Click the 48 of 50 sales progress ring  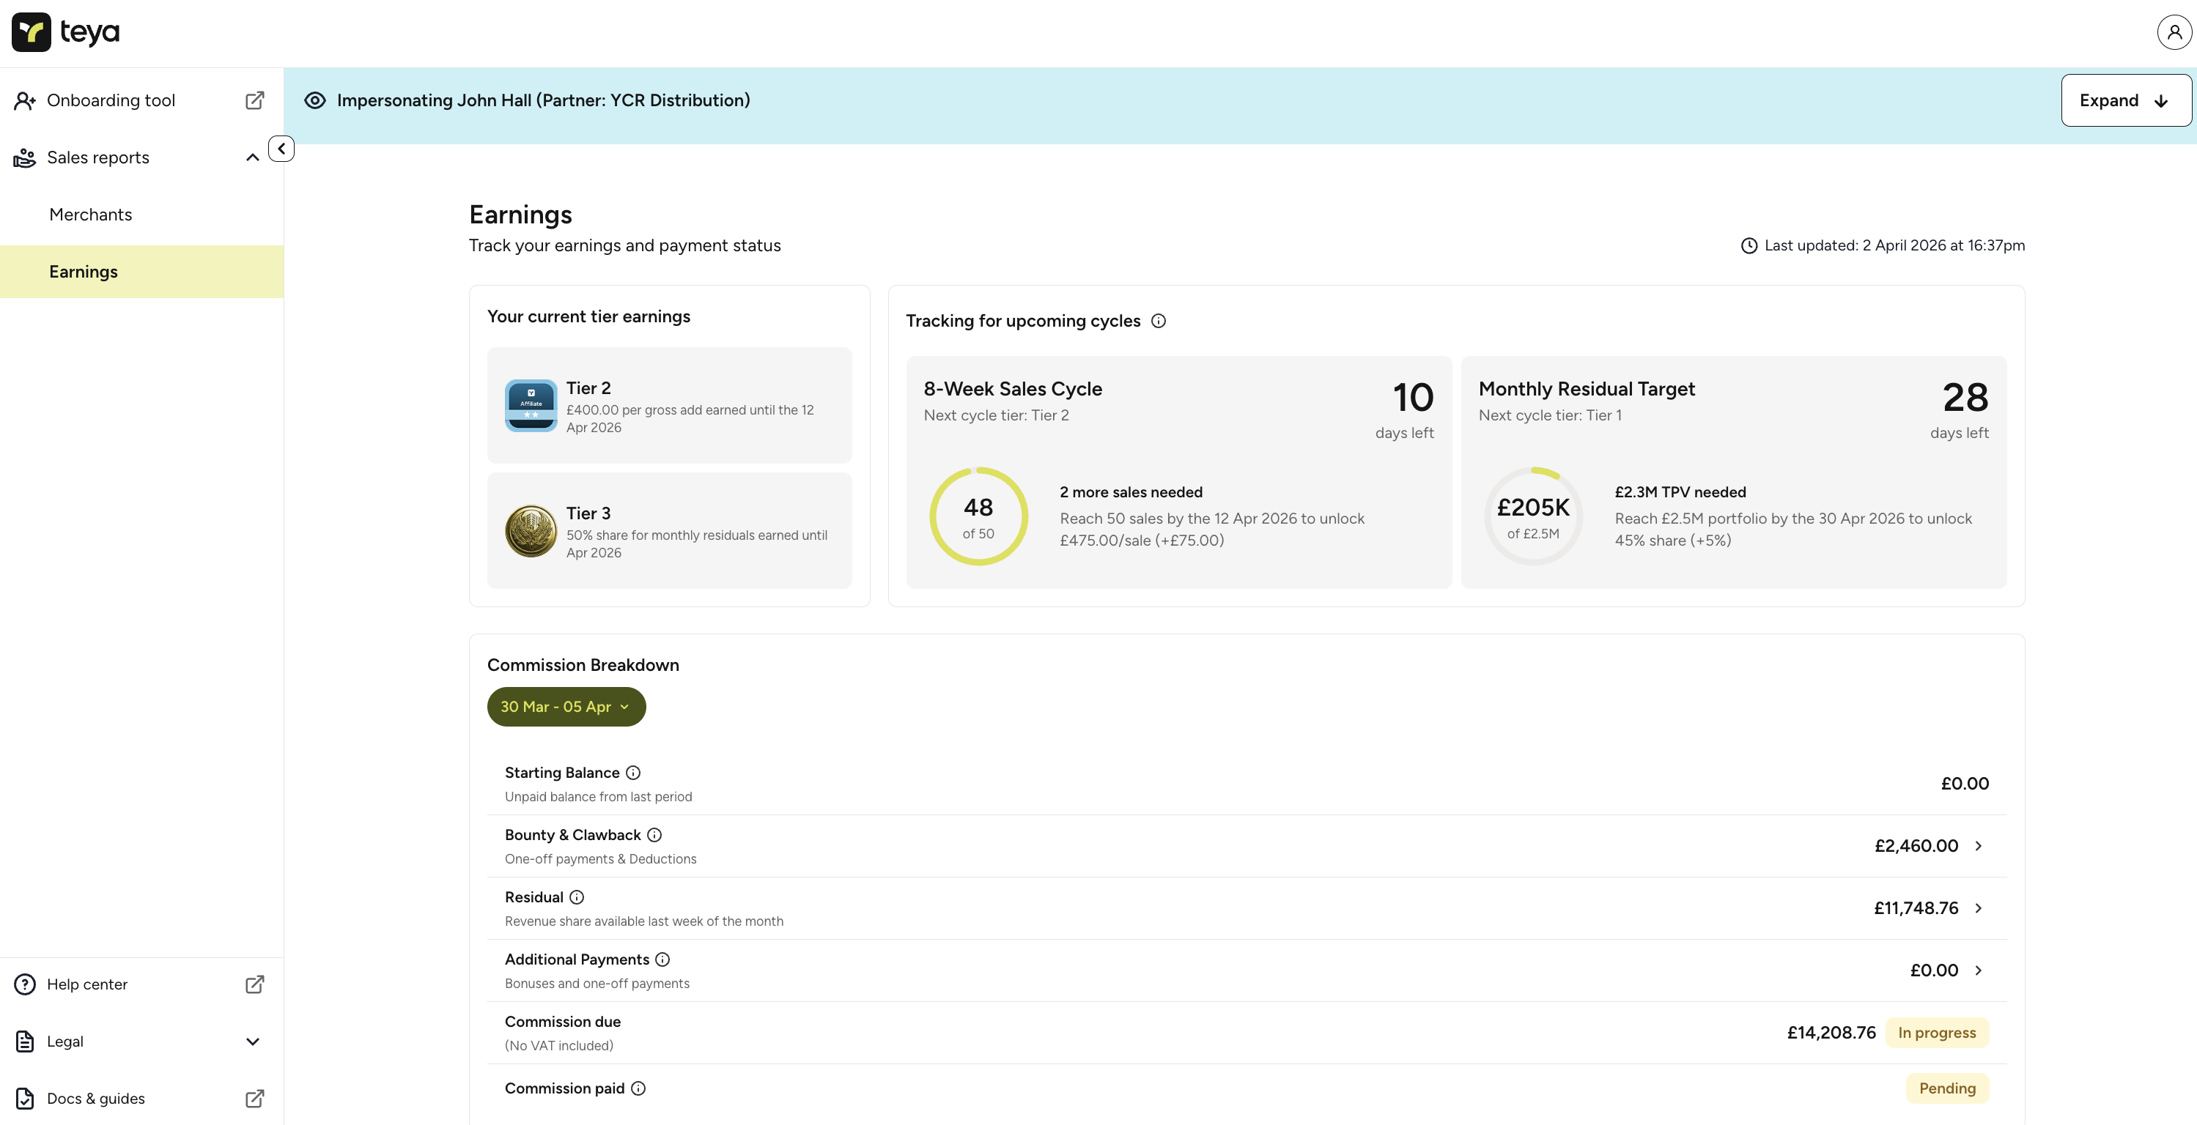(x=978, y=516)
